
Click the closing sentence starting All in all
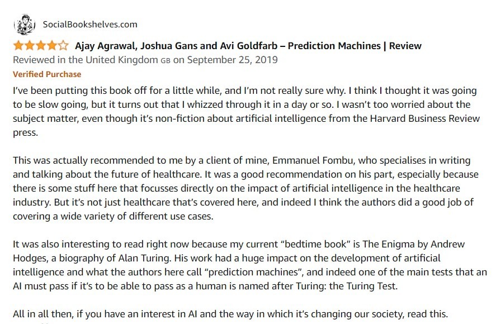tap(230, 314)
